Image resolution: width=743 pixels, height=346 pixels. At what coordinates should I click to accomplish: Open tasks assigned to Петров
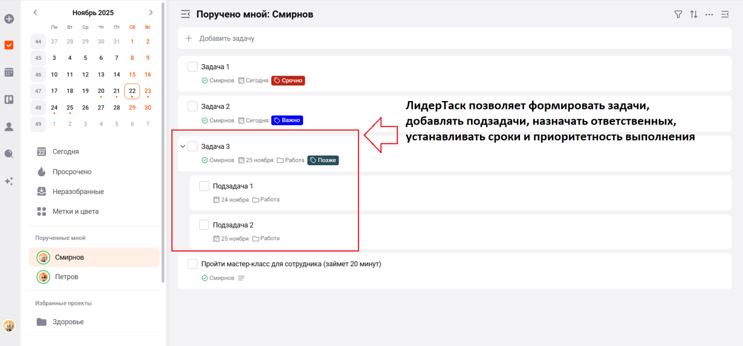(67, 277)
